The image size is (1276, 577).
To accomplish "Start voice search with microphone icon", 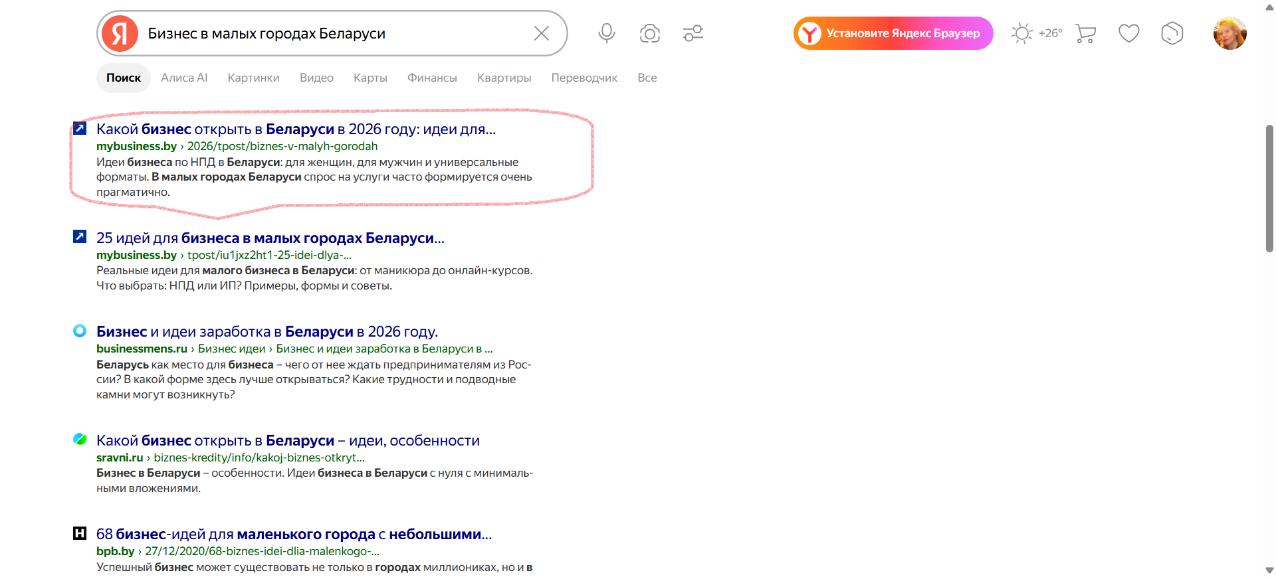I will [606, 33].
